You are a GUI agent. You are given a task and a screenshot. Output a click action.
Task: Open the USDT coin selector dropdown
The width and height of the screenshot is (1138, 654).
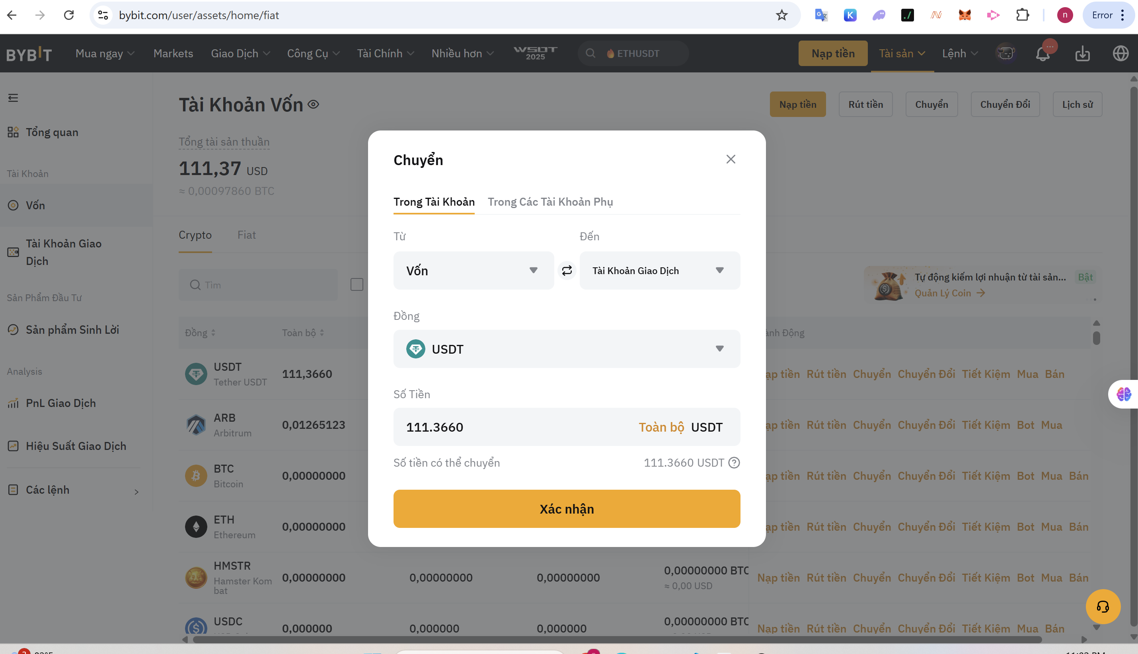[566, 349]
